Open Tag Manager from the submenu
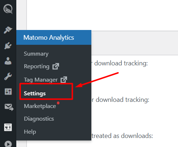Image resolution: width=178 pixels, height=147 pixels. 41,80
